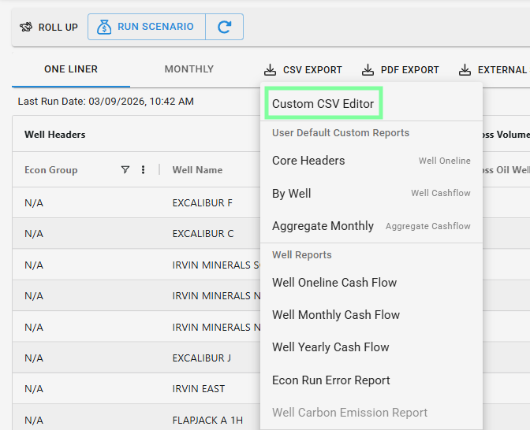Export Well Oneline Cash Flow report
This screenshot has height=430, width=530.
point(334,283)
